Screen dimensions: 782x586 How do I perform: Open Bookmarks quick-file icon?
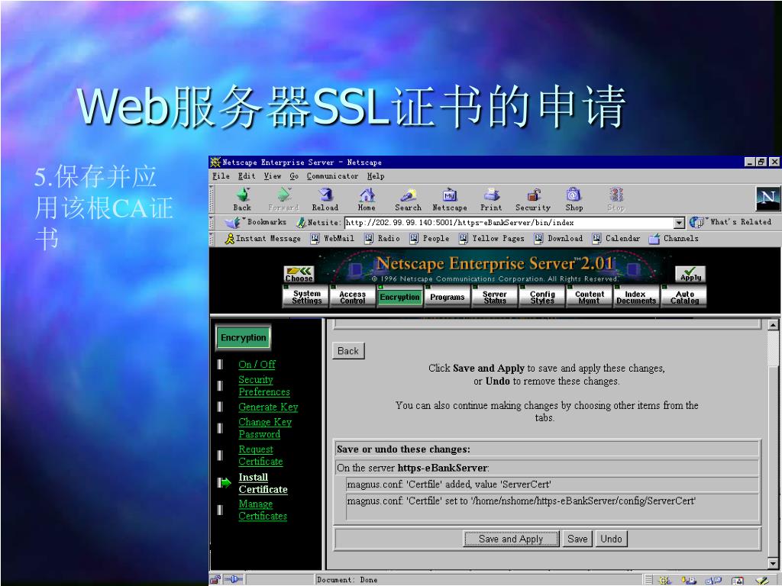coord(232,223)
